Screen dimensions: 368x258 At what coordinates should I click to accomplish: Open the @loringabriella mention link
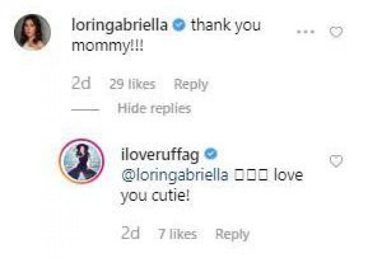point(175,175)
